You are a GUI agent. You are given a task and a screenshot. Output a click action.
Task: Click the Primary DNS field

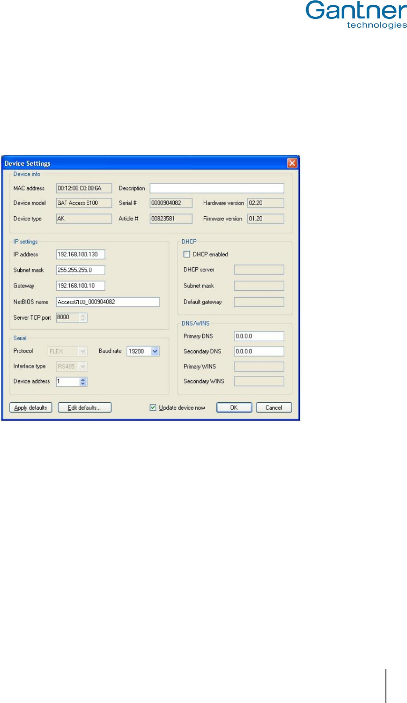click(259, 336)
